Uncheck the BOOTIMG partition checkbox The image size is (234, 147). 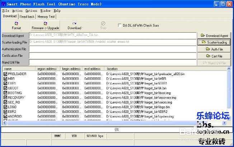click(x=5, y=93)
